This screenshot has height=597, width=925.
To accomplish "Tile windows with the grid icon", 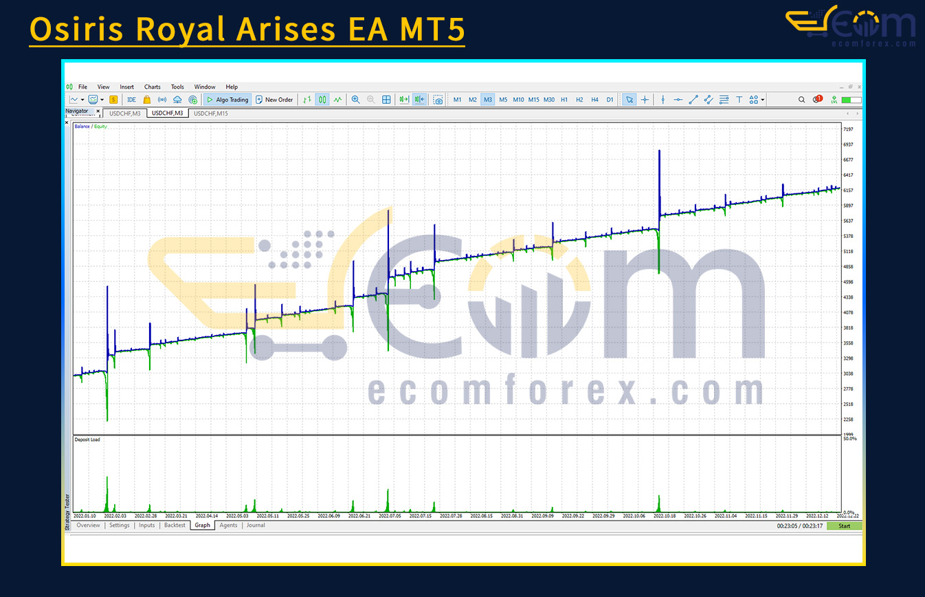I will coord(386,100).
